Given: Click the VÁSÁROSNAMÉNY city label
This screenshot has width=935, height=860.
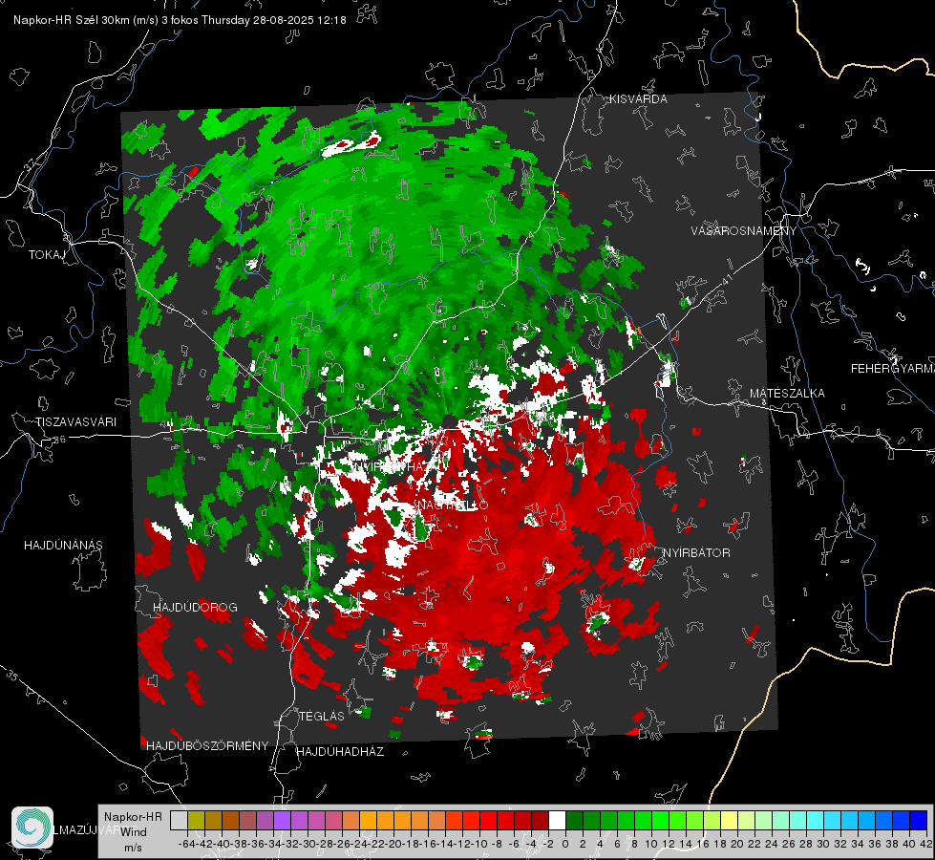Looking at the screenshot, I should pyautogui.click(x=744, y=231).
